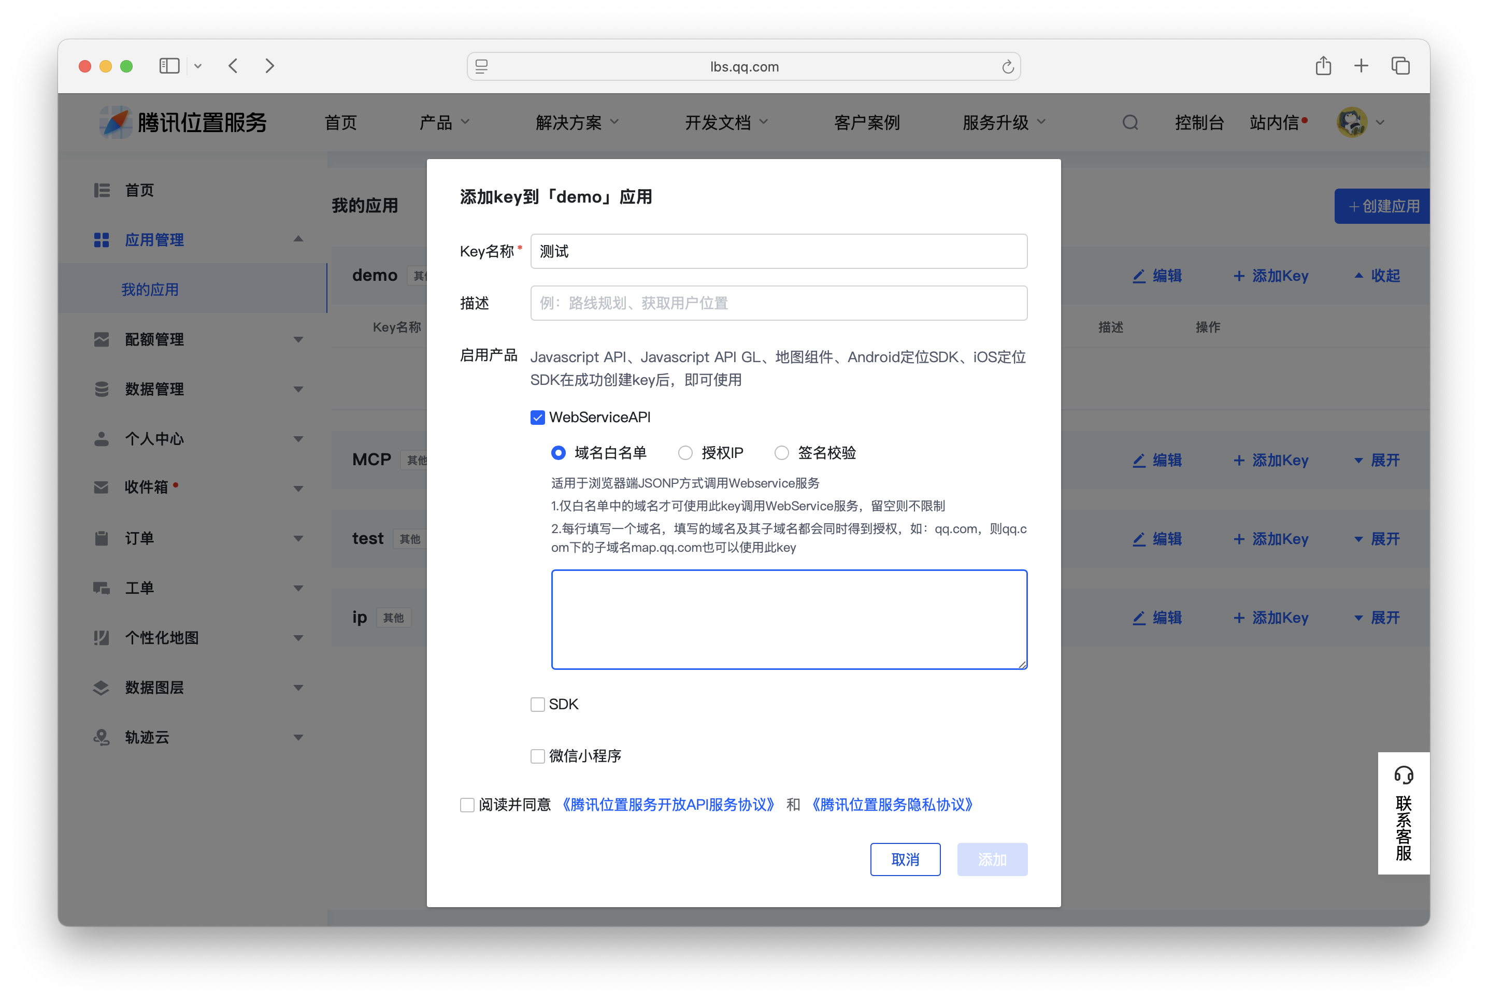Click the 轨迹云 icon in the sidebar

[101, 737]
